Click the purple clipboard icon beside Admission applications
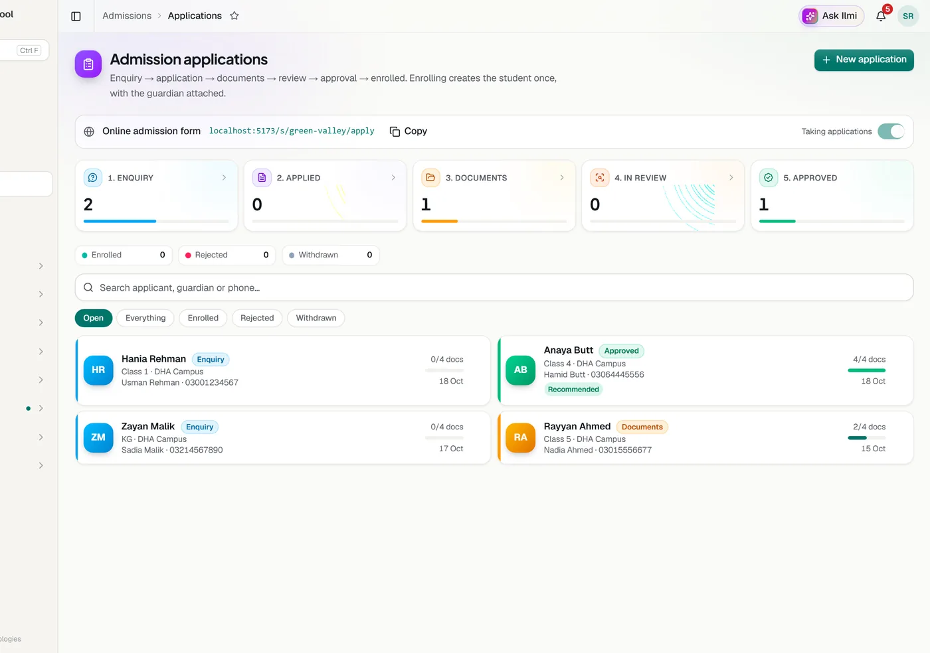The height and width of the screenshot is (653, 930). point(88,64)
